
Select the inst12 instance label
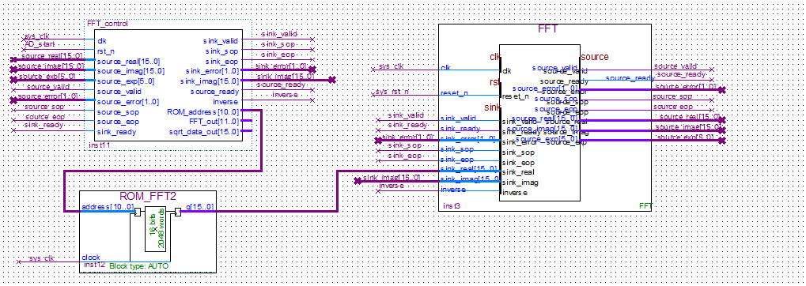pos(94,265)
